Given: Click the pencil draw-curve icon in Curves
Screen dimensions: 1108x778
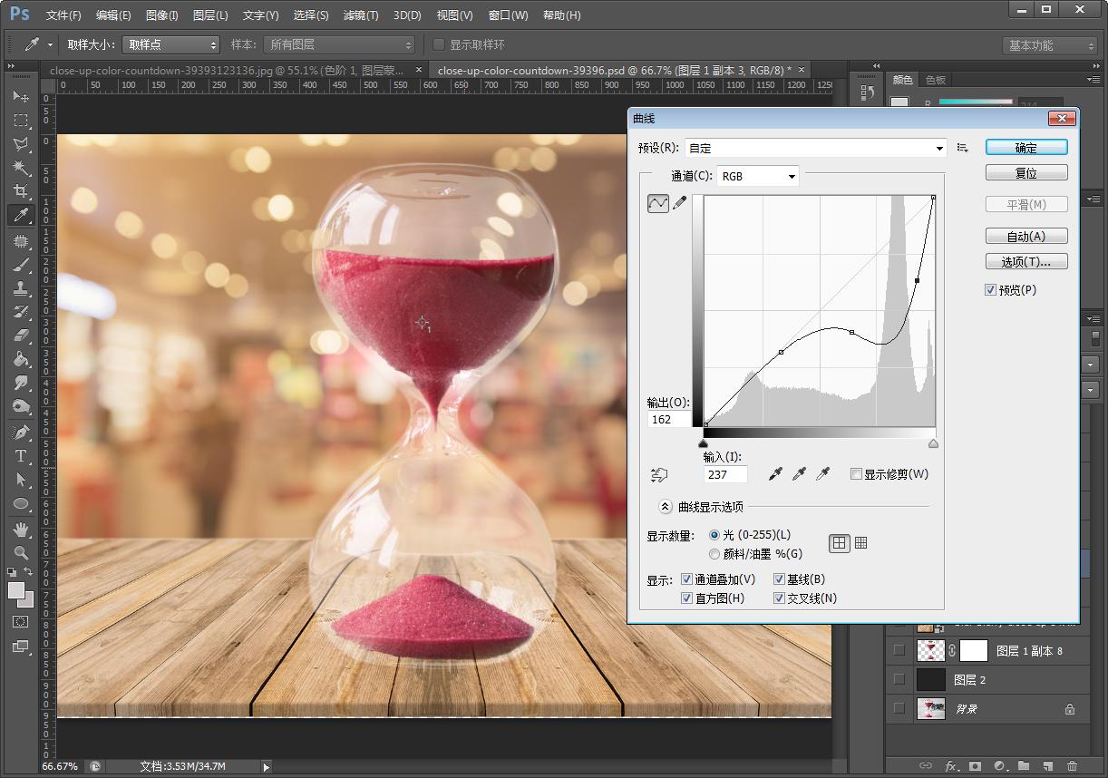Looking at the screenshot, I should pyautogui.click(x=679, y=204).
